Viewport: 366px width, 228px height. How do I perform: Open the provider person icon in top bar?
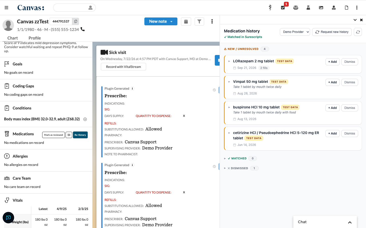pyautogui.click(x=334, y=8)
